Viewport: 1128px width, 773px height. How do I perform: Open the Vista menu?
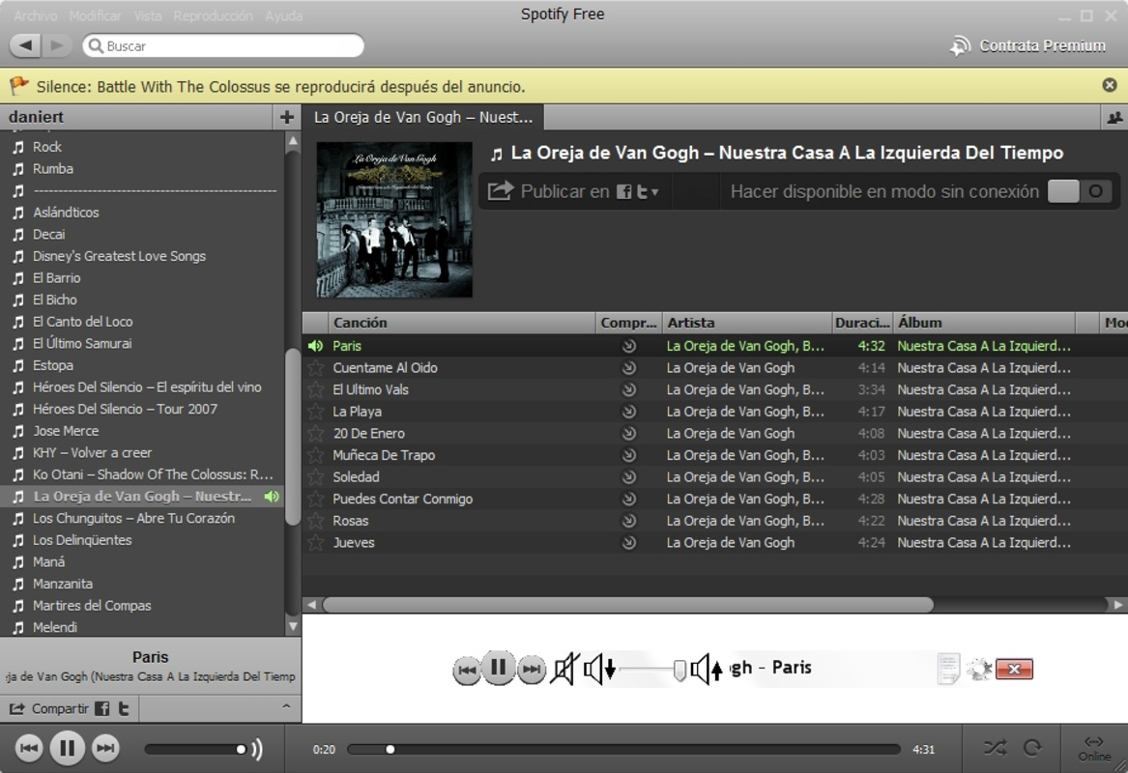pyautogui.click(x=148, y=15)
